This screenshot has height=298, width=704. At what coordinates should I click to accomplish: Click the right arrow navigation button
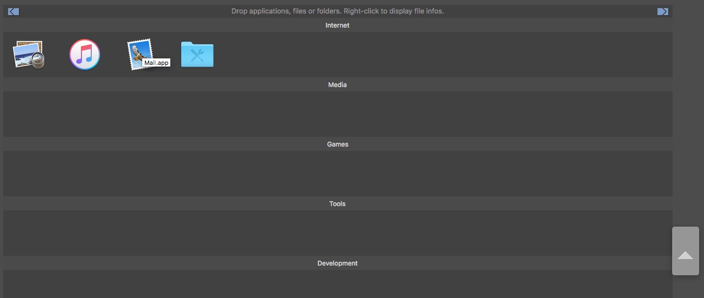663,11
